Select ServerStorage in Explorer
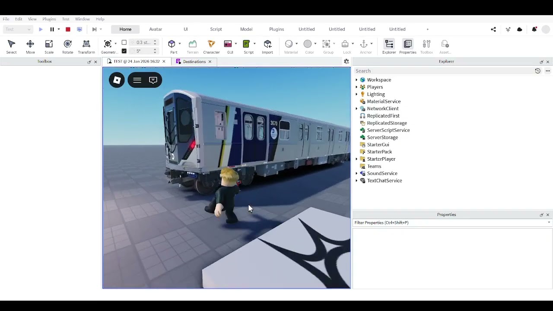Image resolution: width=553 pixels, height=311 pixels. click(382, 137)
